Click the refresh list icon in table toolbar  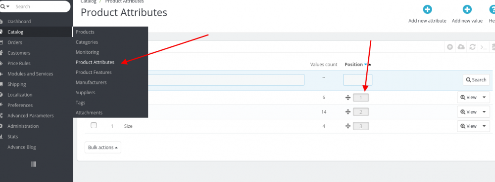(x=472, y=47)
